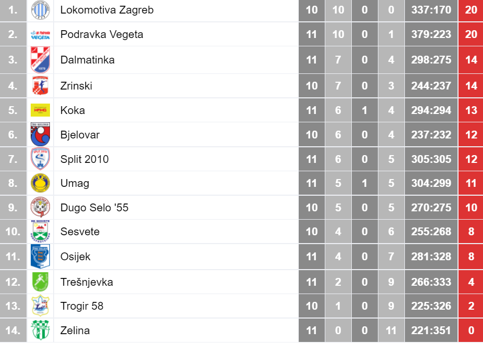Select the Split 2010 shield logo
The height and width of the screenshot is (343, 483).
(x=41, y=159)
